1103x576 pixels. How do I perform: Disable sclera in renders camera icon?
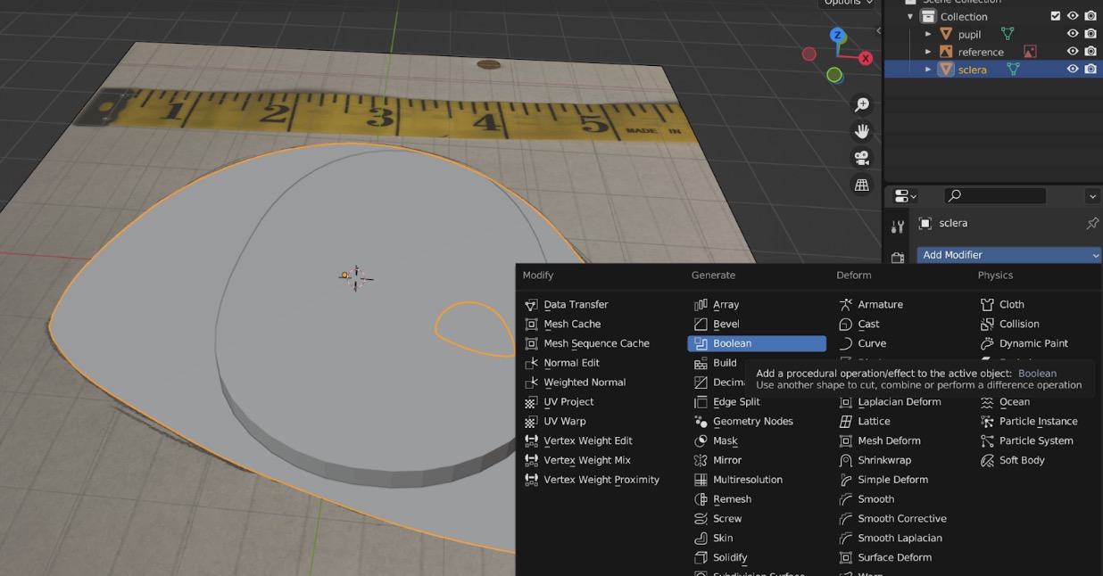(x=1091, y=69)
